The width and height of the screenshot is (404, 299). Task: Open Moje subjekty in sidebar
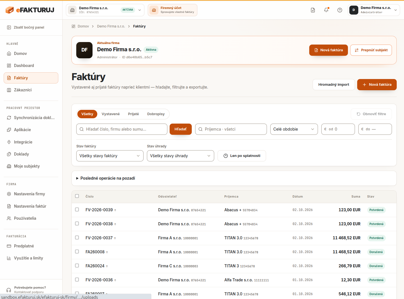(31, 166)
